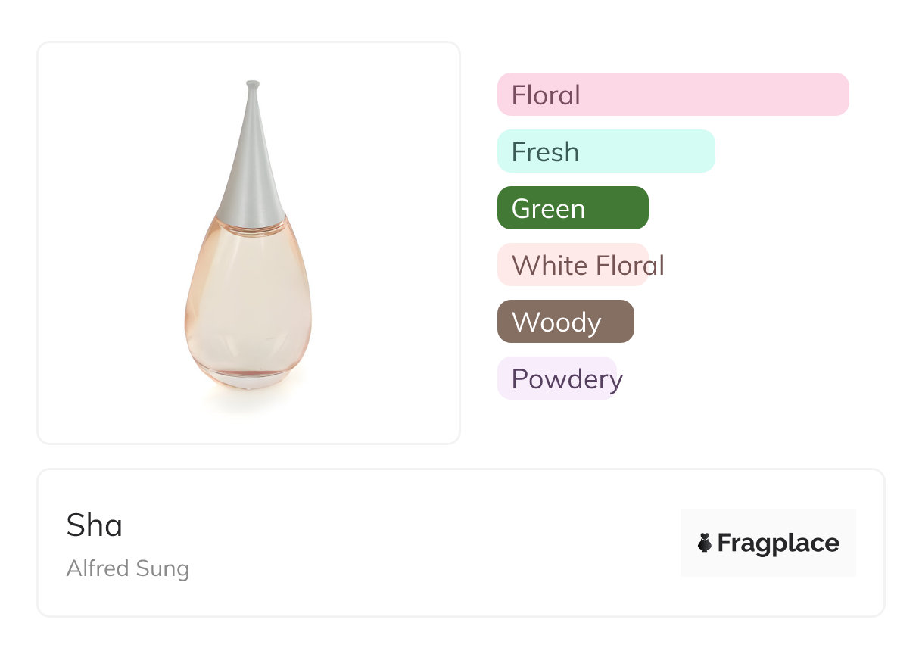Screen dimensions: 922x654
Task: Open the Sha perfume title
Action: click(x=95, y=525)
